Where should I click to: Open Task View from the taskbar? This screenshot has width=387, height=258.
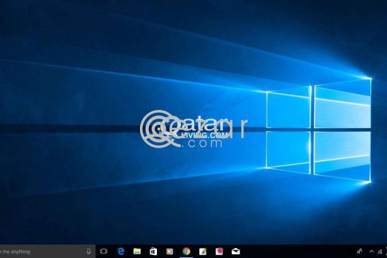tap(104, 251)
